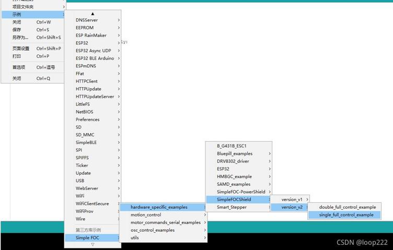Open motor_commands_serial_examples submenu
Viewport: 393px width, 250px height.
tap(163, 222)
